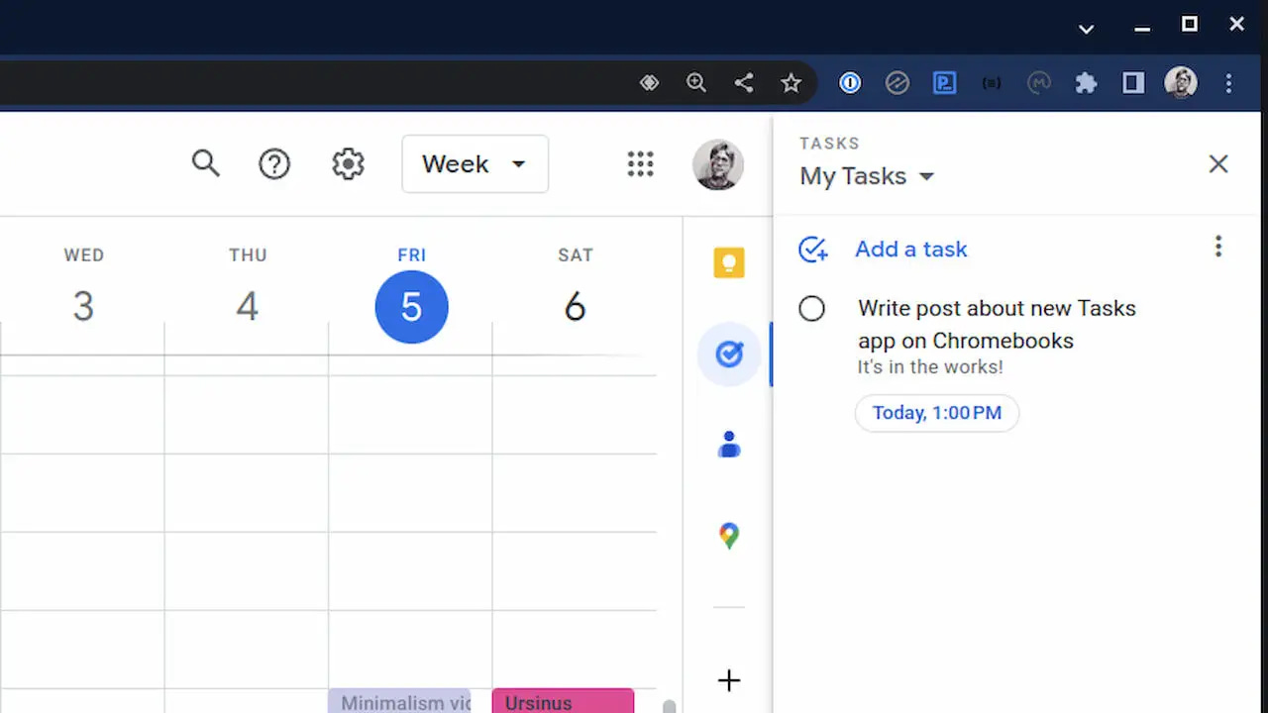This screenshot has width=1268, height=713.
Task: Click the calendar vertical scrollbar thumb
Action: (670, 707)
